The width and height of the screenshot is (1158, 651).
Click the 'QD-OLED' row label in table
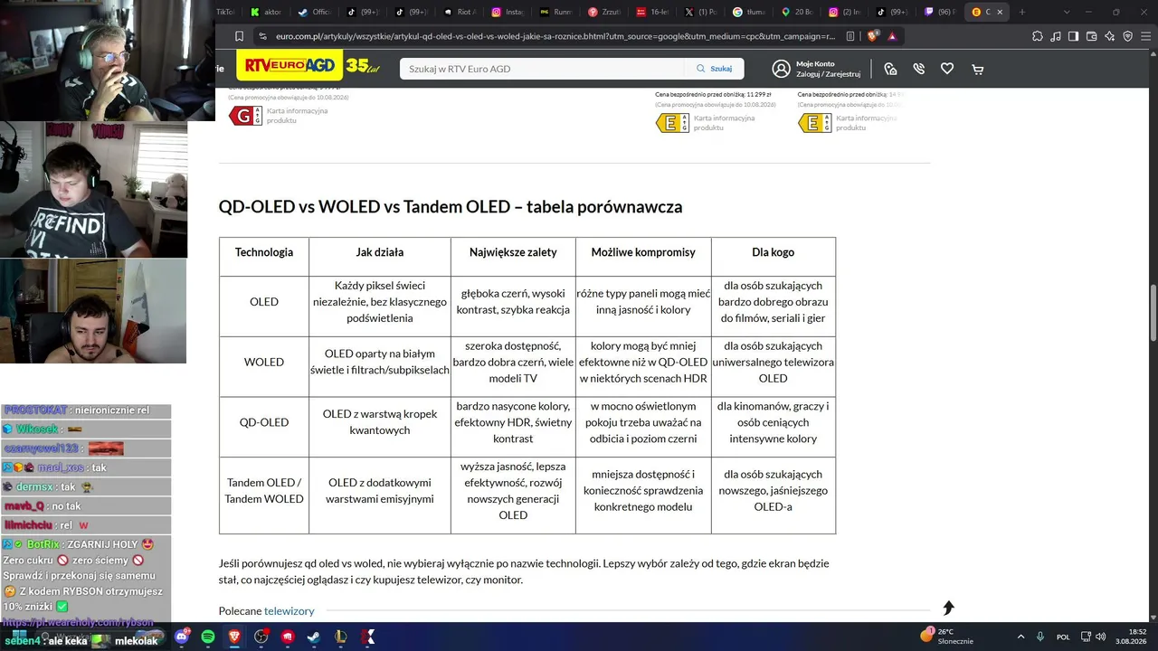pos(264,422)
